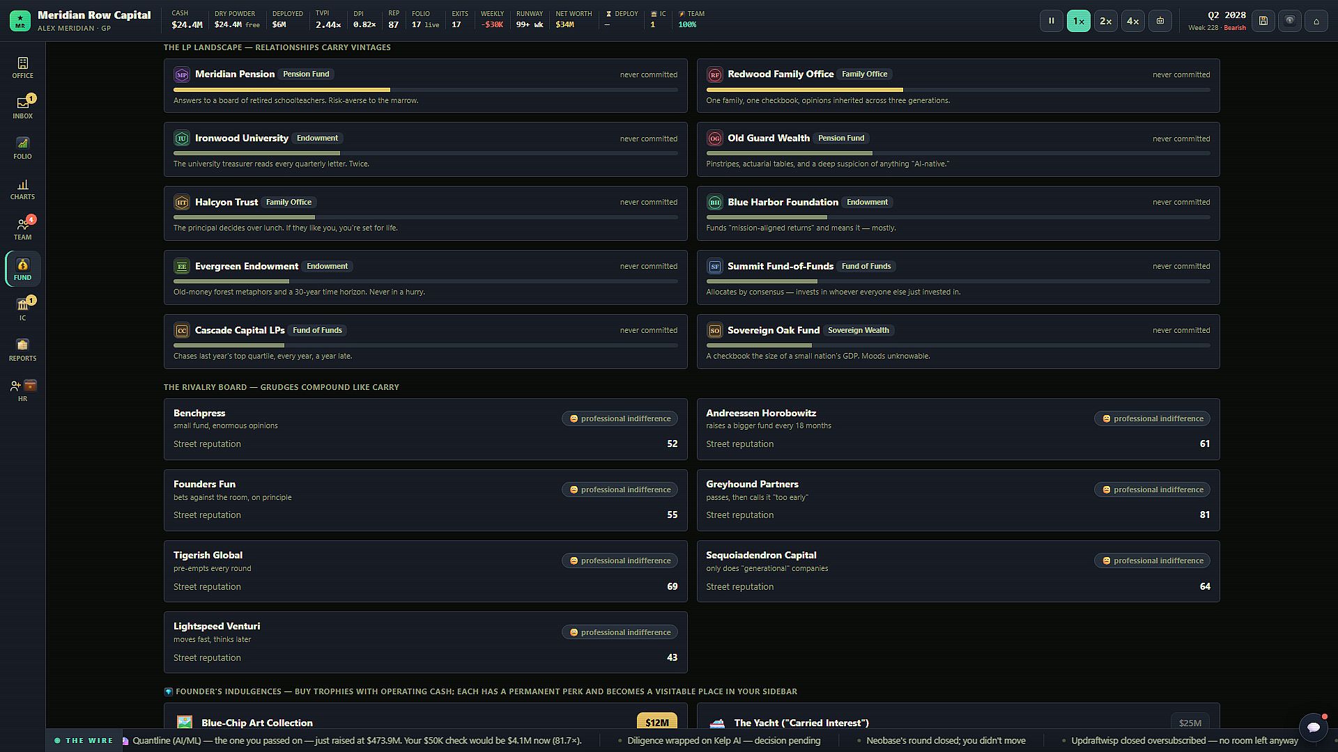Click the Sovereign Oak Fund SO avatar
The image size is (1338, 752).
pos(714,331)
